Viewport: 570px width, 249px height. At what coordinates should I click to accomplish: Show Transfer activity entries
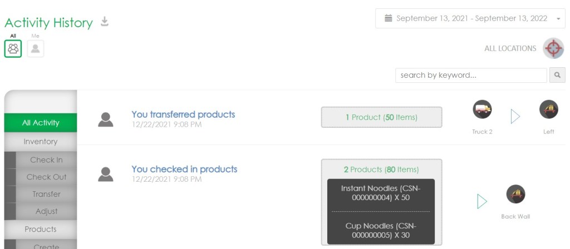[x=46, y=194]
